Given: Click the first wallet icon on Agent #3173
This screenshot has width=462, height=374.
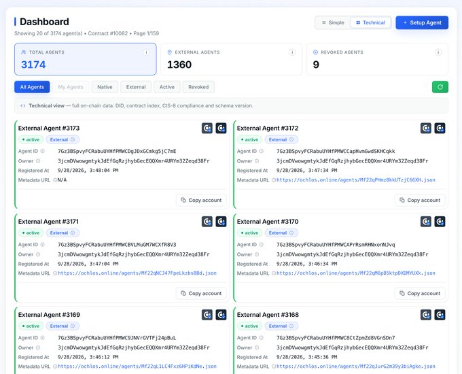Looking at the screenshot, I should point(207,129).
